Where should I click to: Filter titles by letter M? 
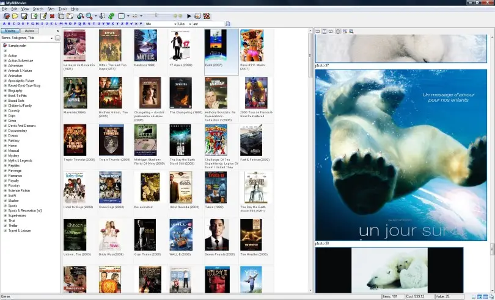click(61, 24)
